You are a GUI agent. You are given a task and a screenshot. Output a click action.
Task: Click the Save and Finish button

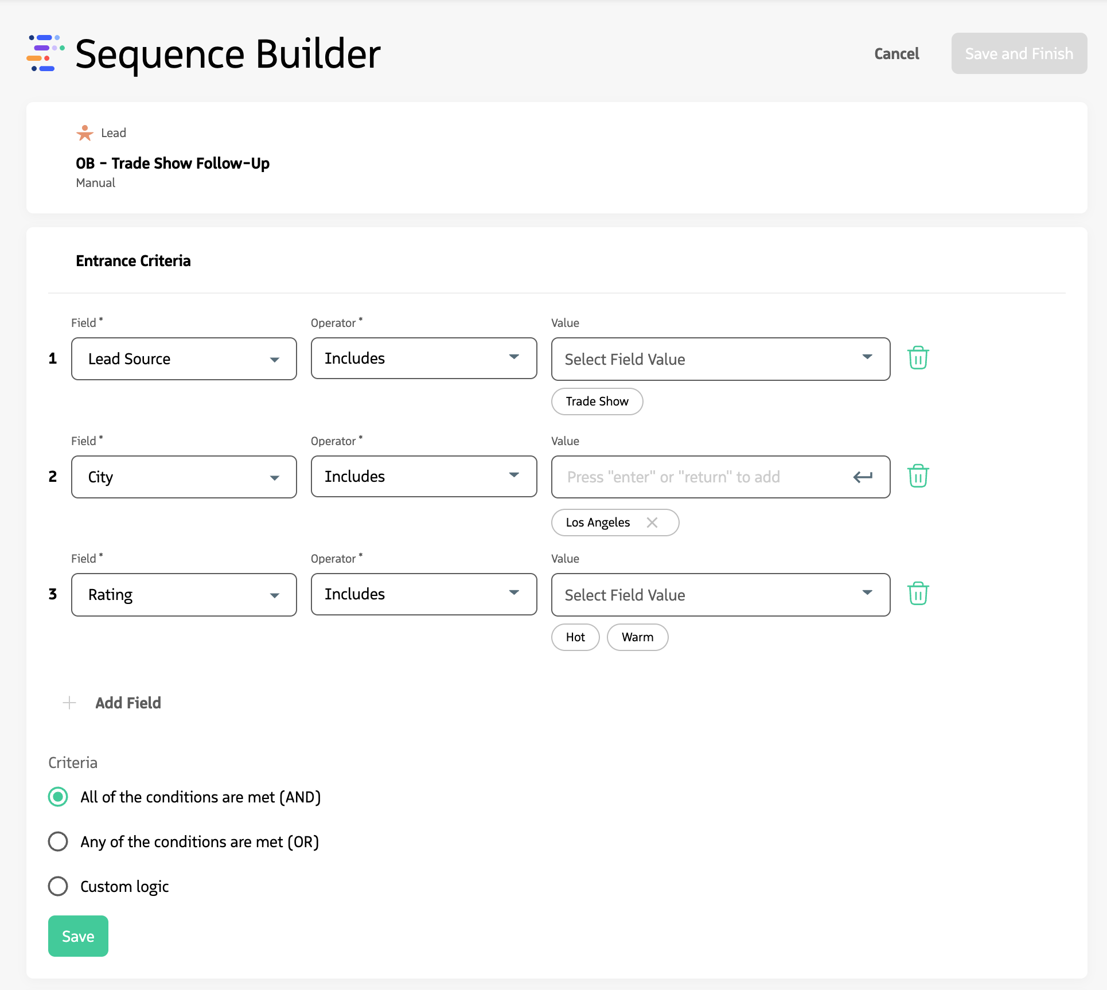[1019, 53]
